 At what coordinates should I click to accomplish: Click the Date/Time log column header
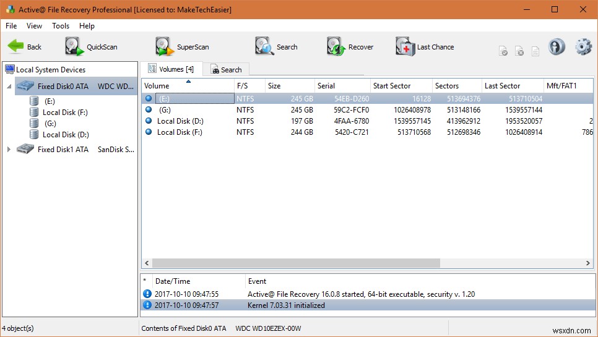(x=198, y=281)
